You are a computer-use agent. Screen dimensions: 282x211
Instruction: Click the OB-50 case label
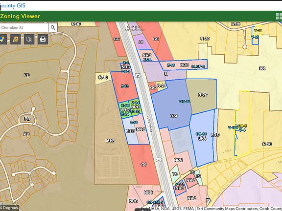[185, 102]
